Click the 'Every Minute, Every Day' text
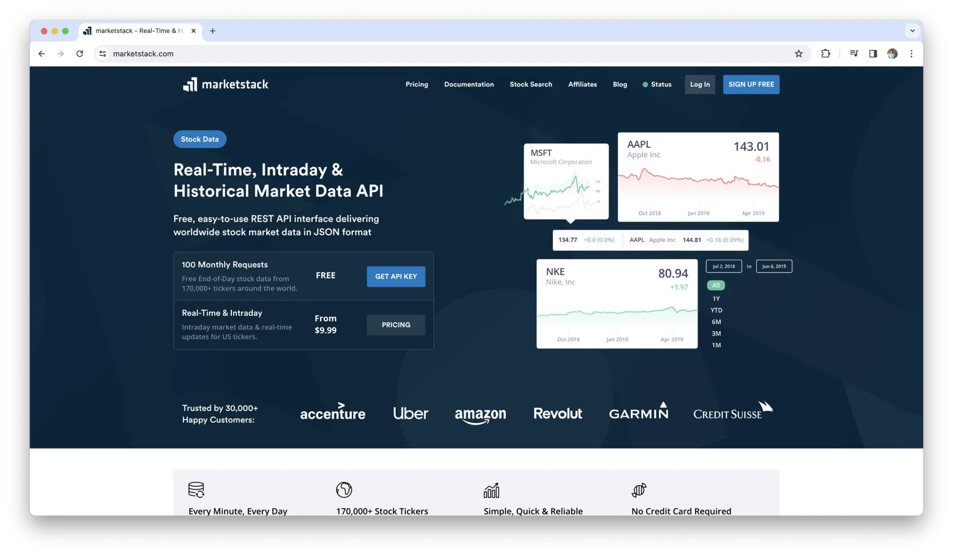 [x=237, y=511]
